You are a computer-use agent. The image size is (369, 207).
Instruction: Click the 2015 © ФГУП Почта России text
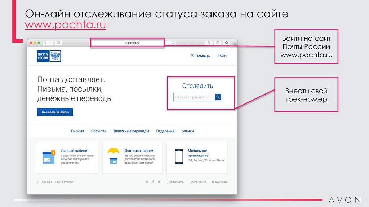55,182
